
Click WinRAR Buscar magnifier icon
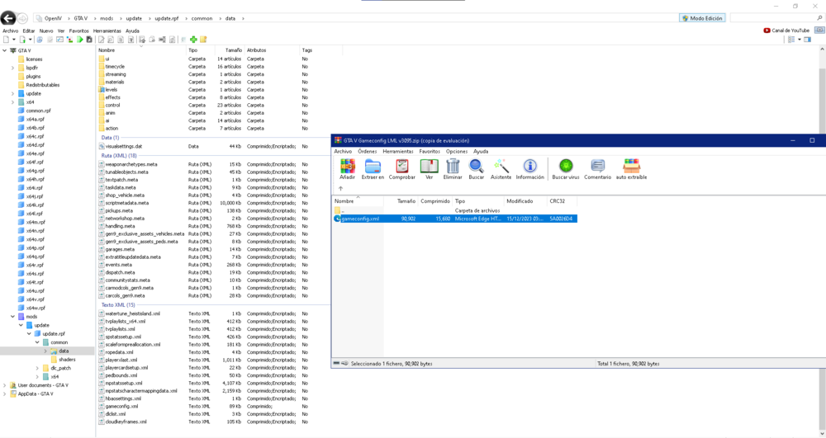[x=477, y=169]
